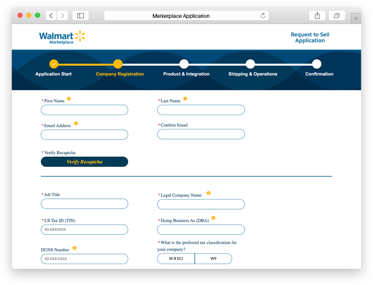Click the Marketplace Application address bar
The image size is (373, 285).
(x=186, y=16)
